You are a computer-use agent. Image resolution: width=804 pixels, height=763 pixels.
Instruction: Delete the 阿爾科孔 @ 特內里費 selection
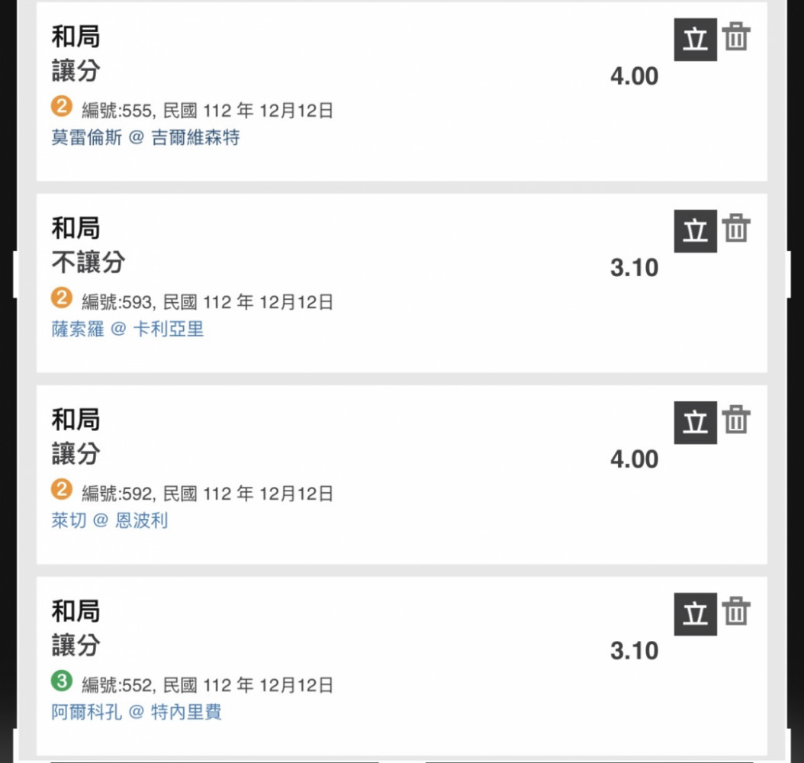(736, 610)
